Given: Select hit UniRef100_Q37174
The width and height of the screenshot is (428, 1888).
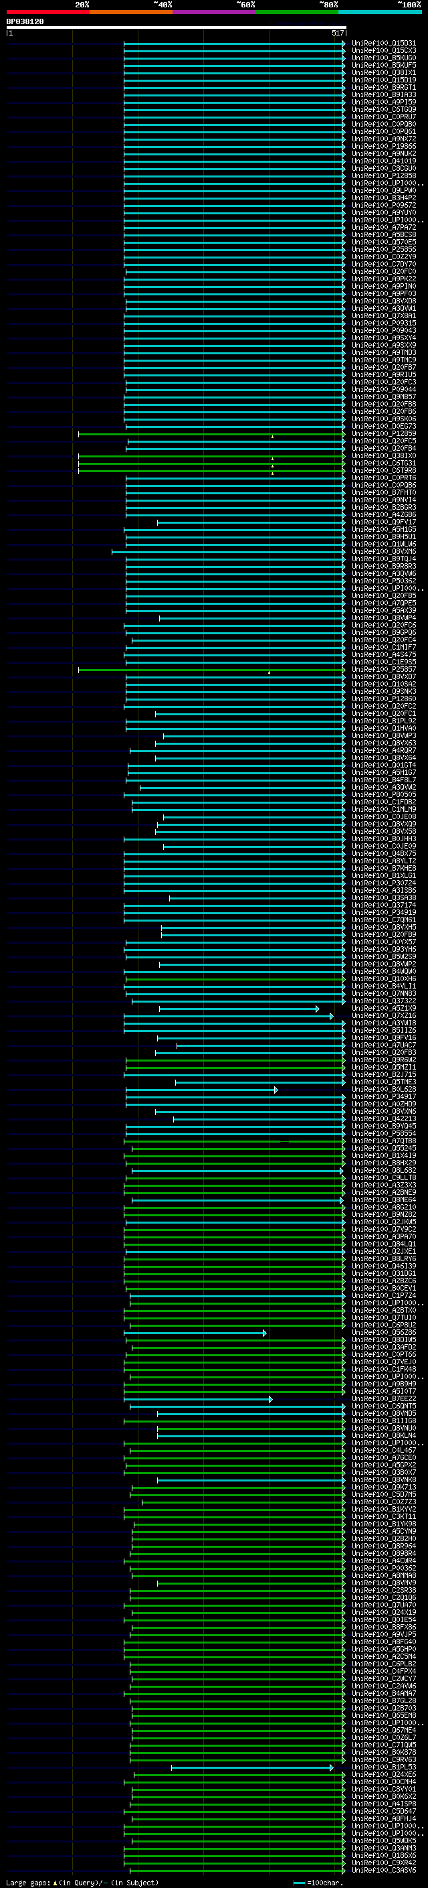Looking at the screenshot, I should click(x=384, y=905).
